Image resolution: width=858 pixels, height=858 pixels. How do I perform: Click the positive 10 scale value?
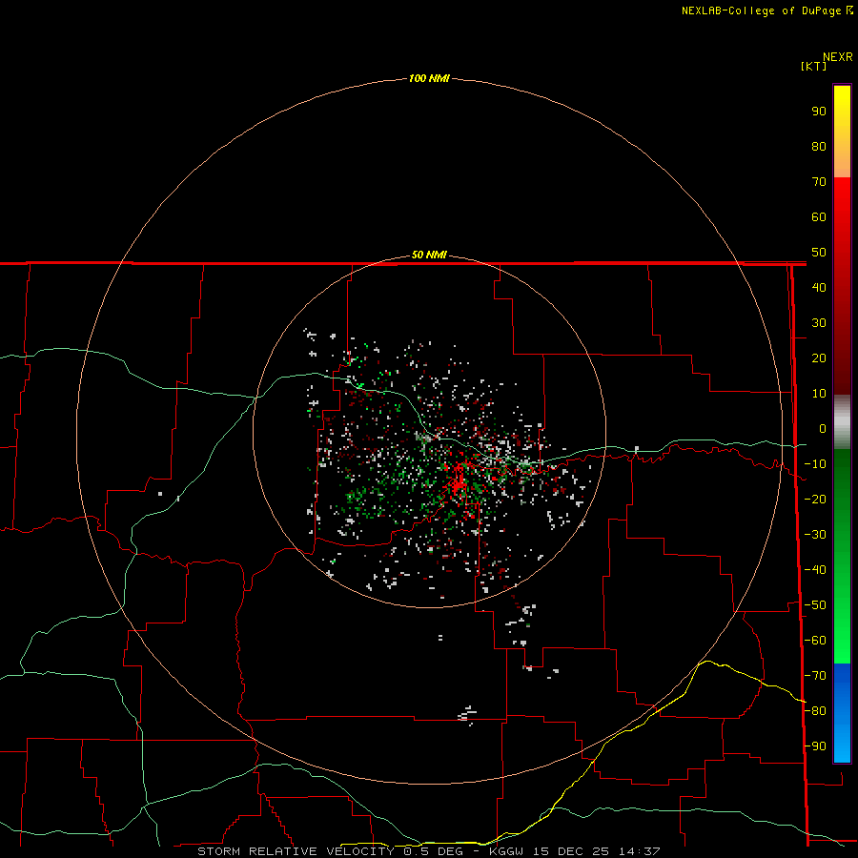click(x=819, y=394)
